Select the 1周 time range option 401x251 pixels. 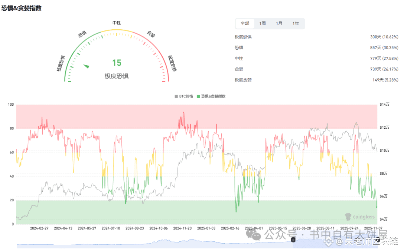262,23
